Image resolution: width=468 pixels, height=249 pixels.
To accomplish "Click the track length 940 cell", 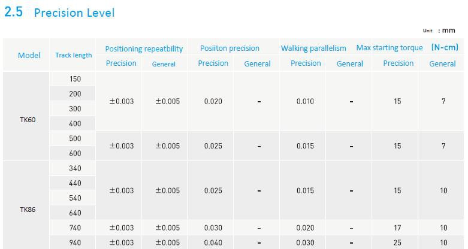I will (x=75, y=243).
